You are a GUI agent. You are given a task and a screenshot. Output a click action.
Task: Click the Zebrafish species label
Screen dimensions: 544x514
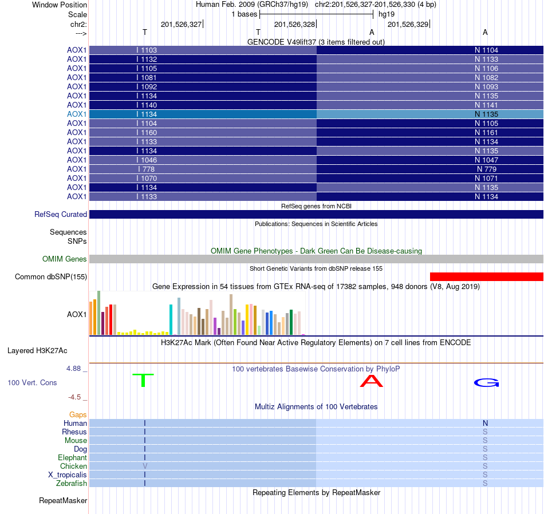tap(72, 483)
